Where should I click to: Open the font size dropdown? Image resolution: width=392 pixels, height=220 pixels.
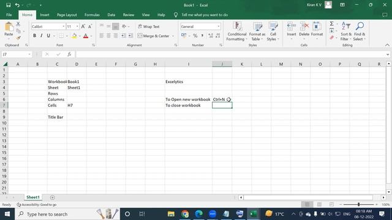(77, 26)
